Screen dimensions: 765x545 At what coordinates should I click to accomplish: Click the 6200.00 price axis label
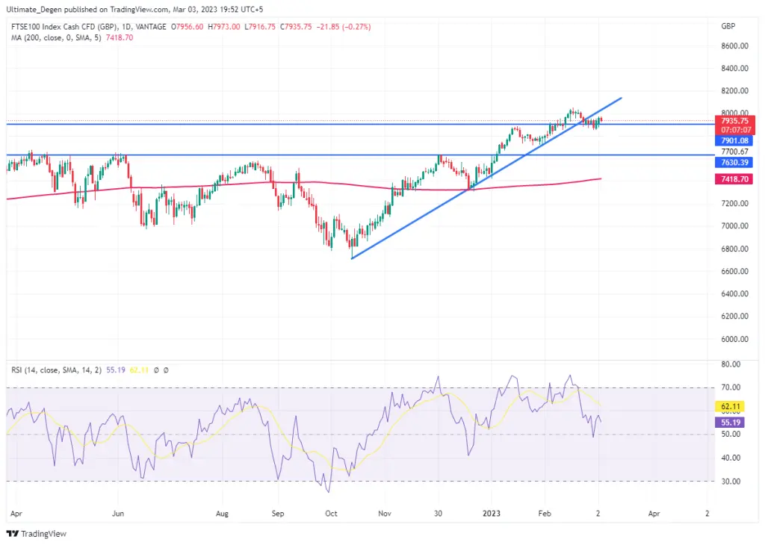pos(735,316)
